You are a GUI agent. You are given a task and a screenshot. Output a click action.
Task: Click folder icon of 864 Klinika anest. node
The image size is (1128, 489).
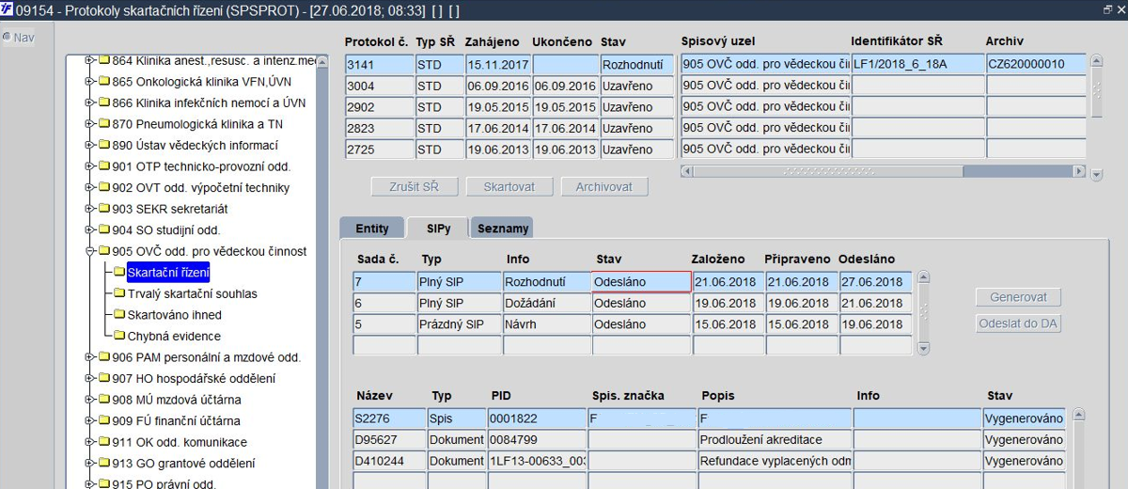(x=103, y=60)
